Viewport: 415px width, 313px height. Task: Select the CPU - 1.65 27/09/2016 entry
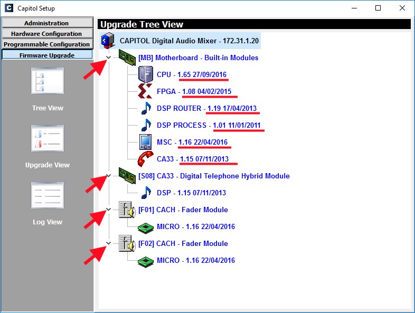pyautogui.click(x=192, y=74)
